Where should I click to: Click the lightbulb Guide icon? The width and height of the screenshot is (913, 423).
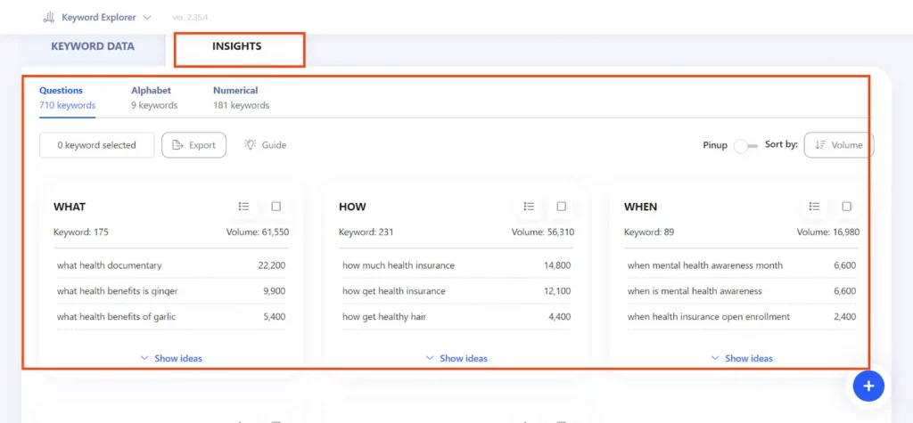coord(251,145)
